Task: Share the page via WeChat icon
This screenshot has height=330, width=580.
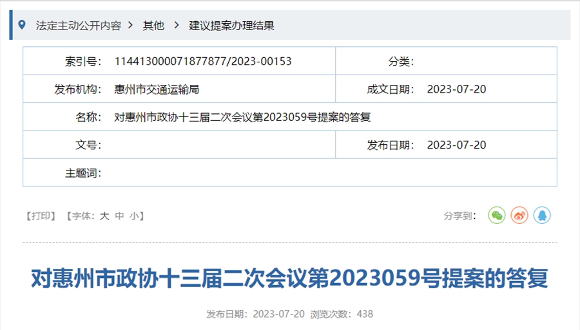Action: click(496, 215)
